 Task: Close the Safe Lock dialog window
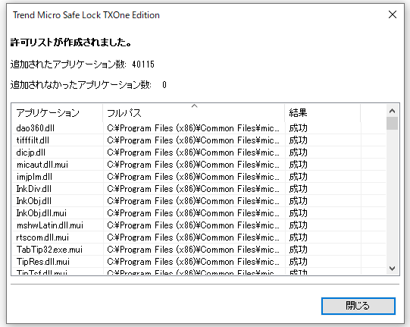(x=393, y=14)
